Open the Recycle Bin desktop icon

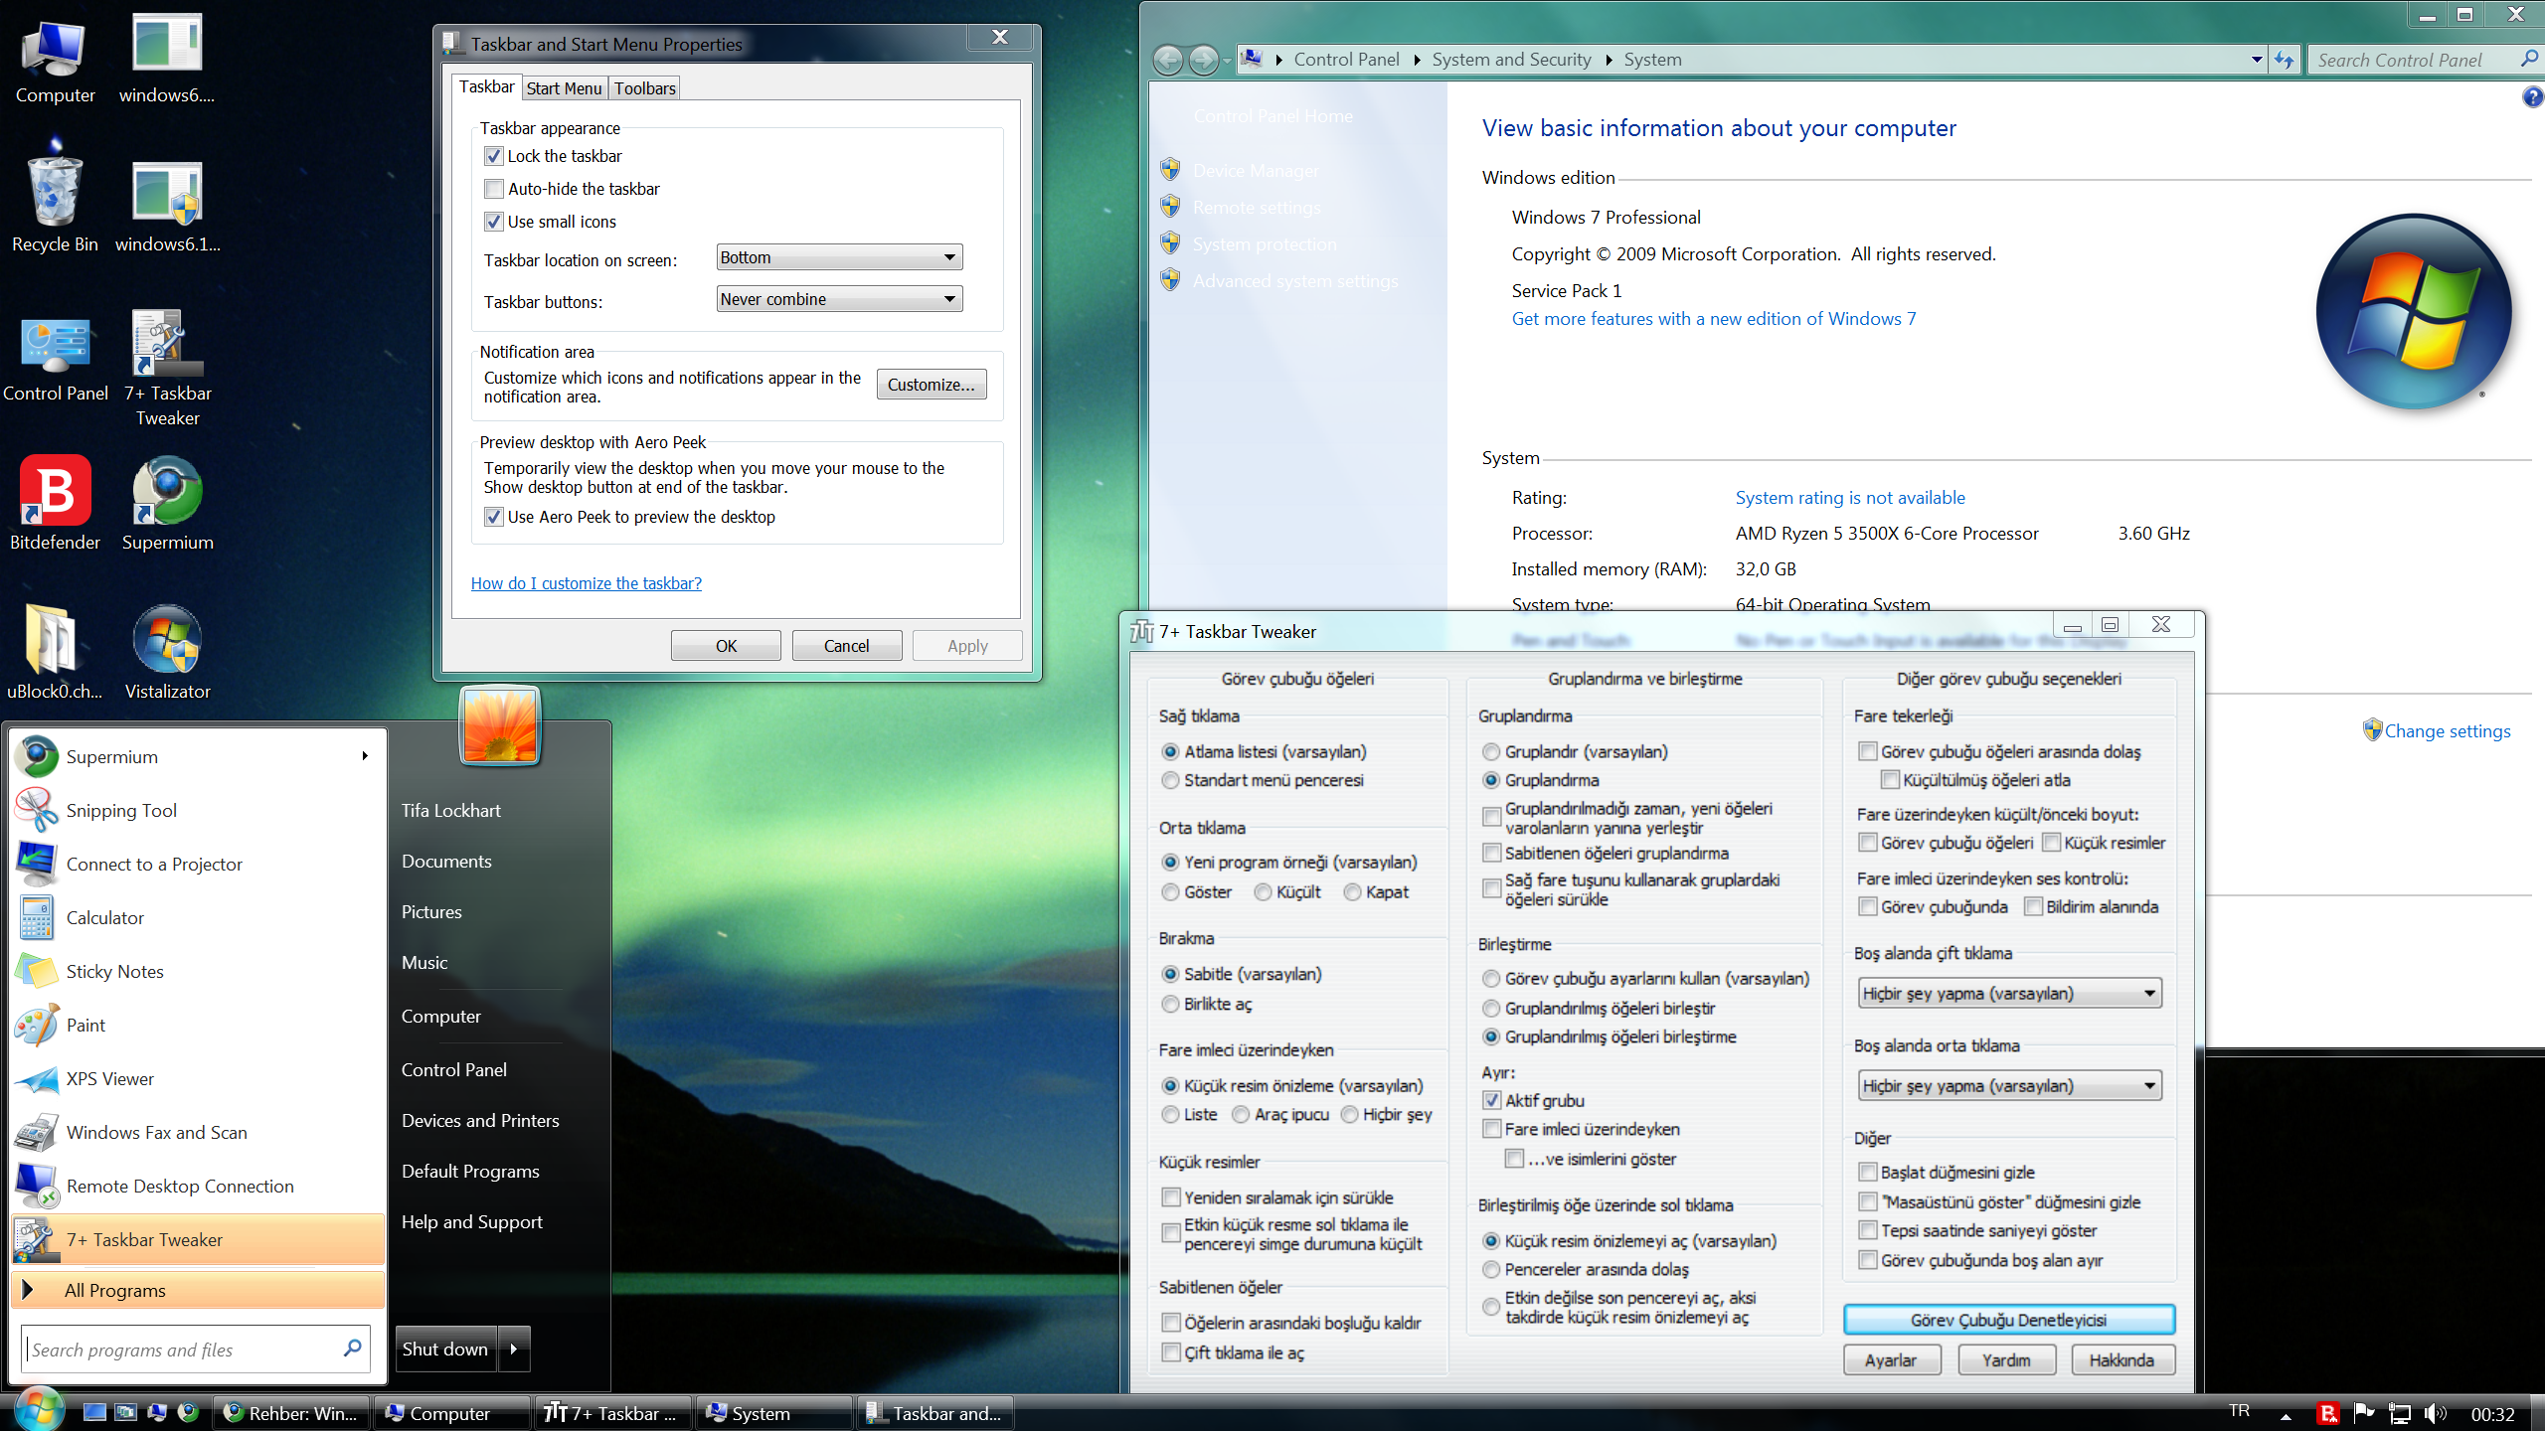click(55, 205)
